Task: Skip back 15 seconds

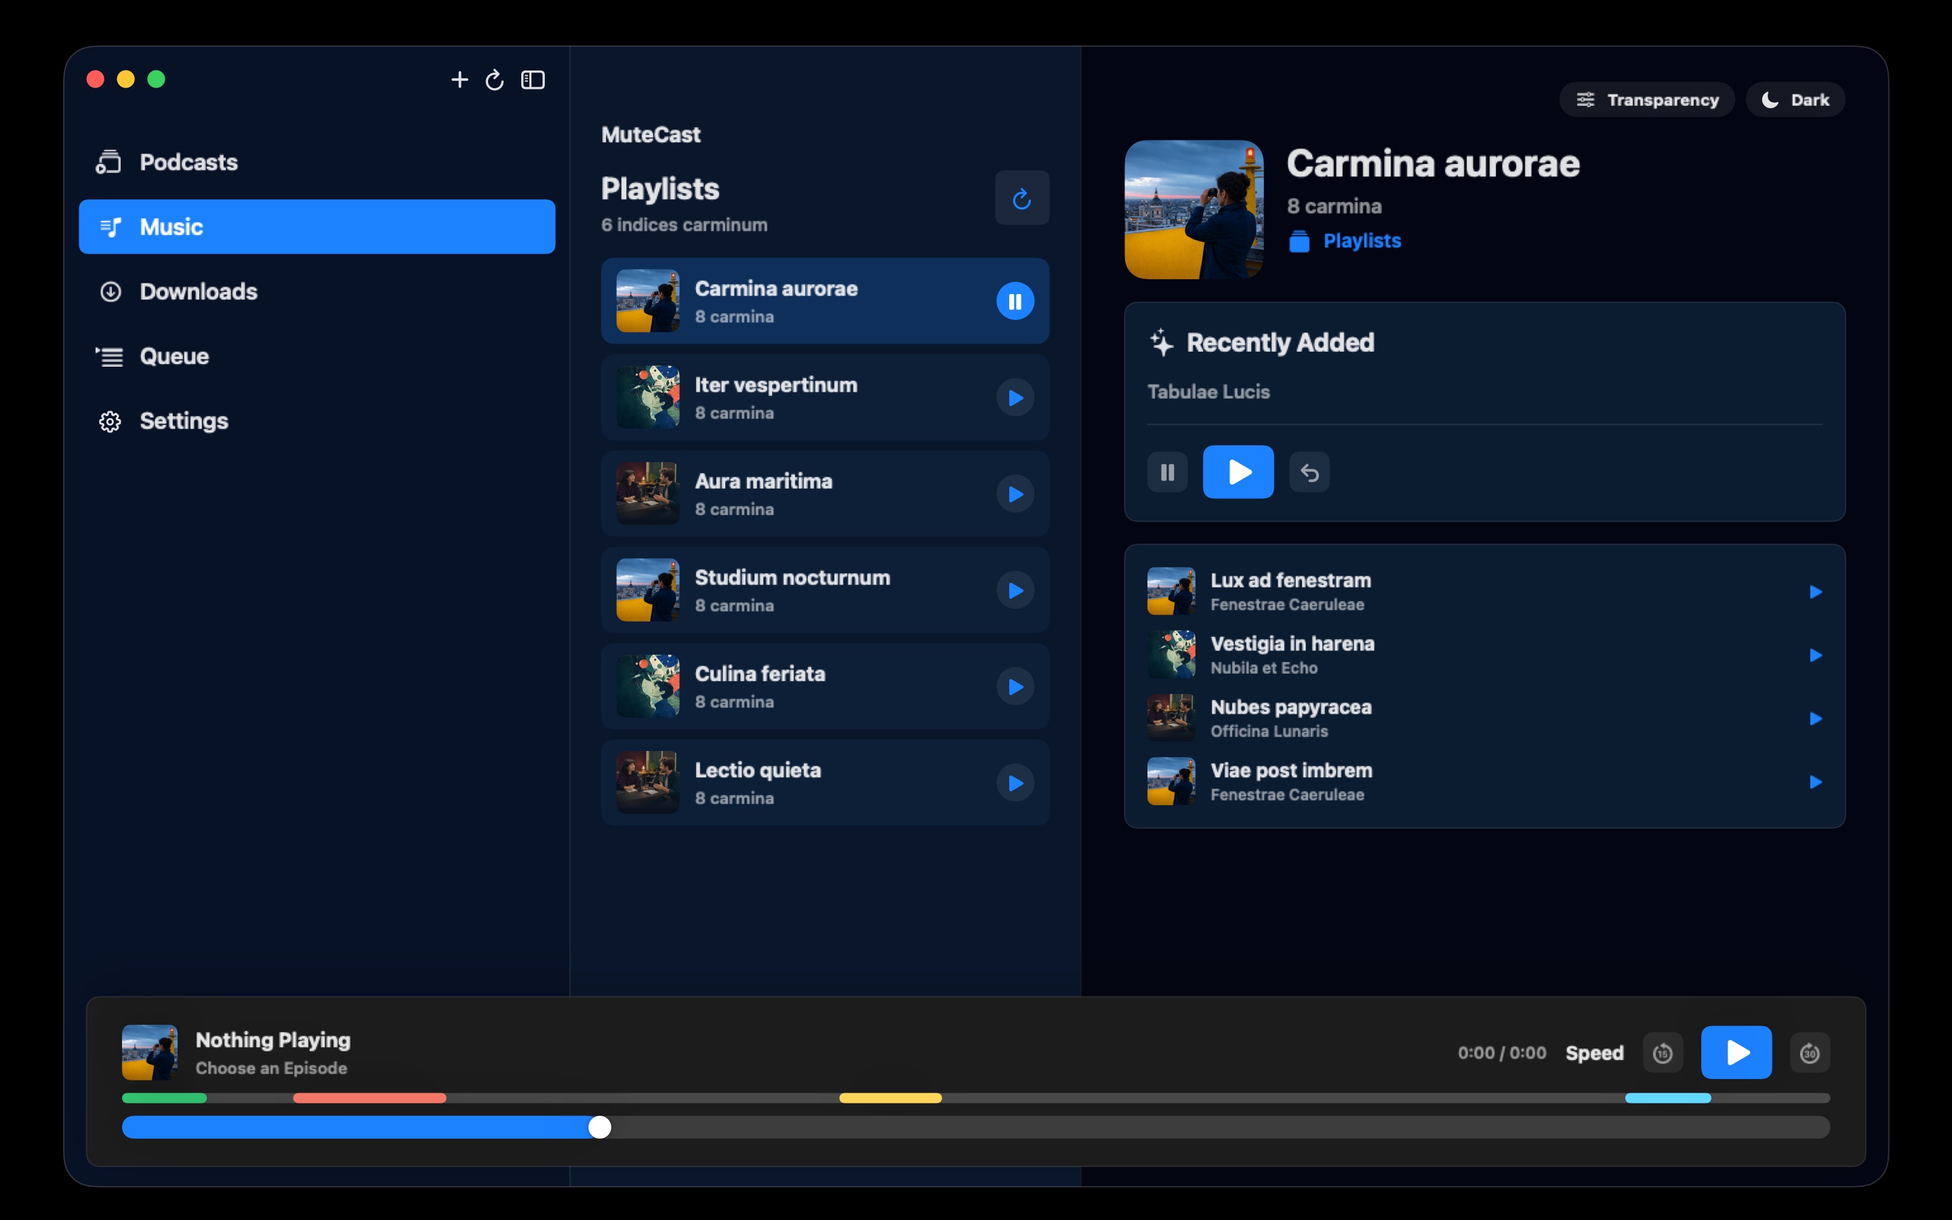Action: [x=1663, y=1053]
